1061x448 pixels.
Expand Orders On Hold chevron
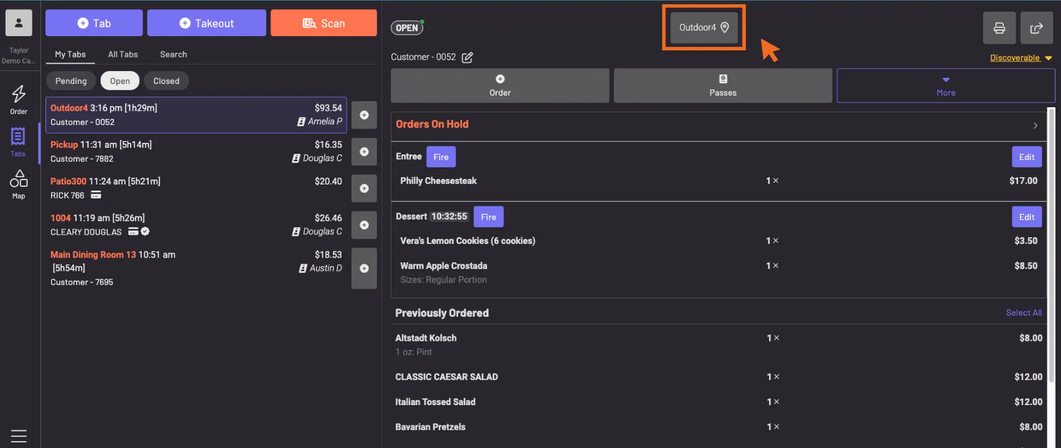click(1035, 126)
